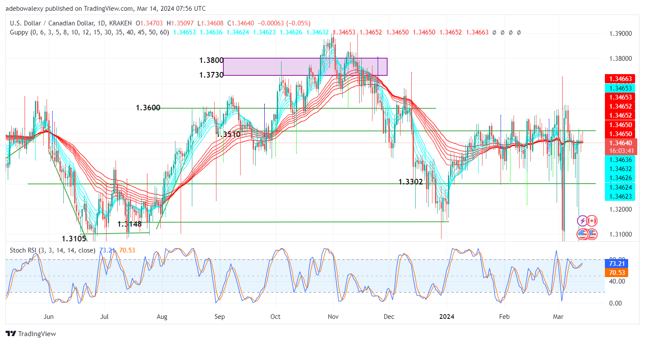Viewport: 645px width, 343px height.
Task: Click the partly covered US flag event icon
Action: 593,234
